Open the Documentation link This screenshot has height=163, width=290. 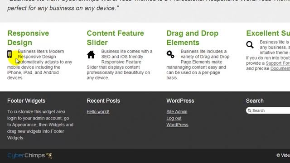pyautogui.click(x=280, y=68)
